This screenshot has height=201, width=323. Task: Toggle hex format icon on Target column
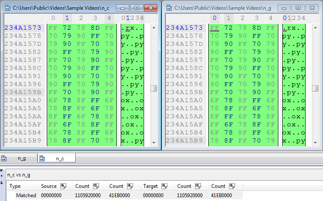164,186
